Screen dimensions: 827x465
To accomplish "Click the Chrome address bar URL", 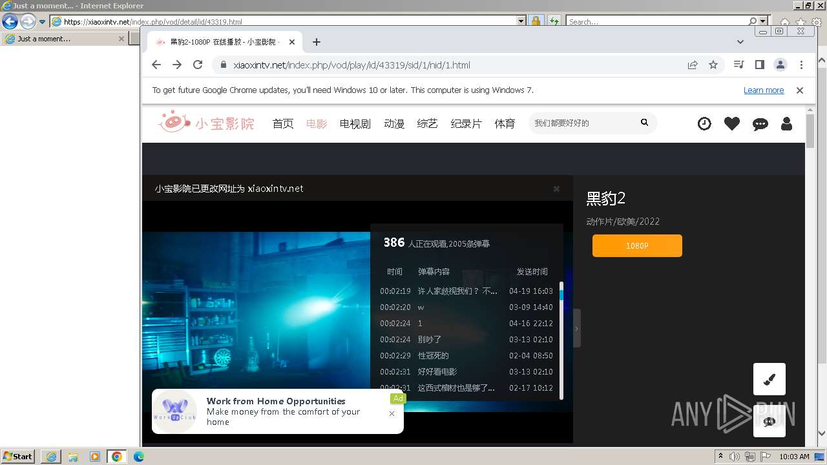I will pyautogui.click(x=351, y=65).
